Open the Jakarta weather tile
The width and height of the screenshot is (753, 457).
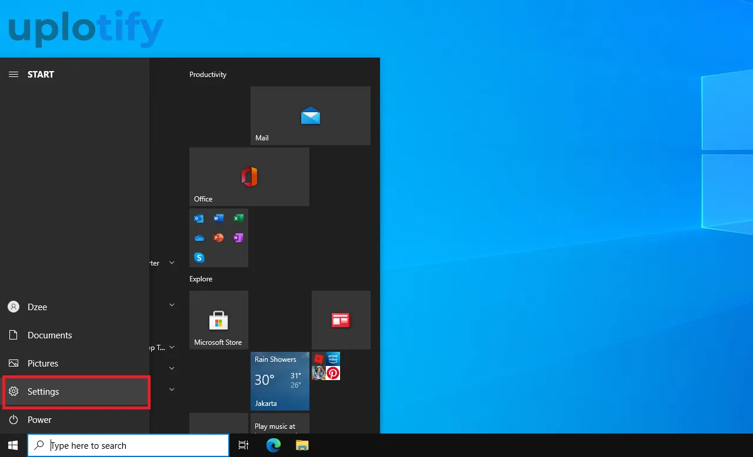(x=280, y=381)
